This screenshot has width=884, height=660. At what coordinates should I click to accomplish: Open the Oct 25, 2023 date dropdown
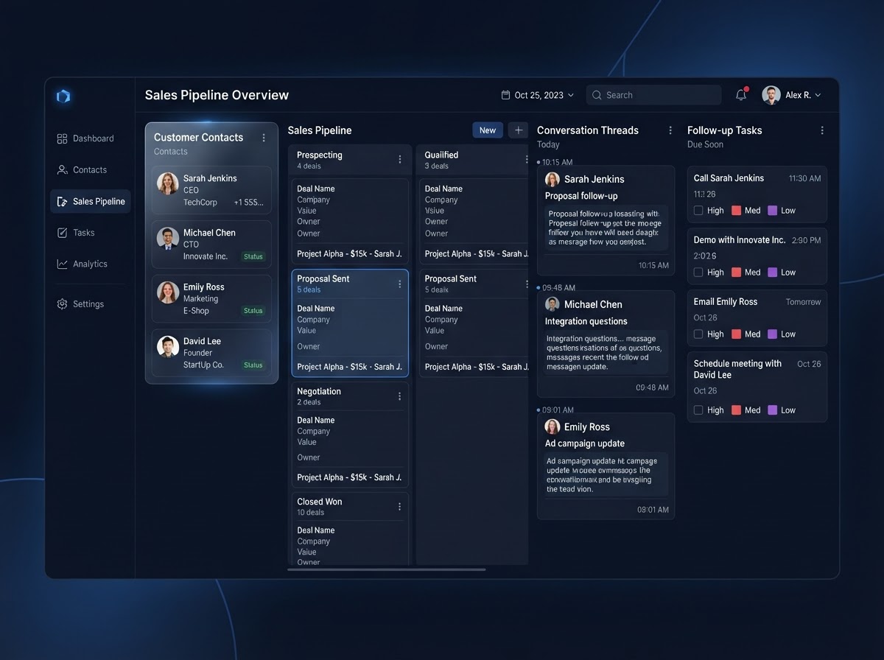[x=538, y=95]
